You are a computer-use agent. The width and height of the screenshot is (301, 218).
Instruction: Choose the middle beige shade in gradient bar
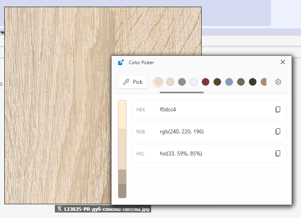tap(122, 149)
